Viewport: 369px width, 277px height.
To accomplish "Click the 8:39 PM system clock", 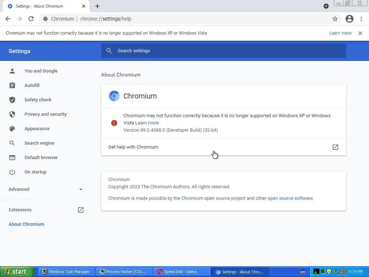I will tap(355, 272).
